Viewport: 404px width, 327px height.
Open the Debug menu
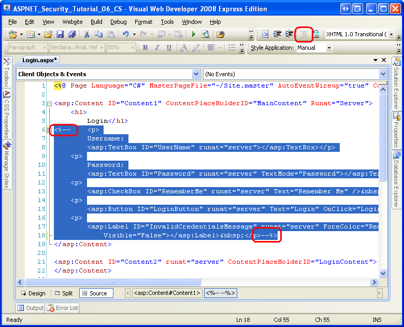pyautogui.click(x=119, y=22)
